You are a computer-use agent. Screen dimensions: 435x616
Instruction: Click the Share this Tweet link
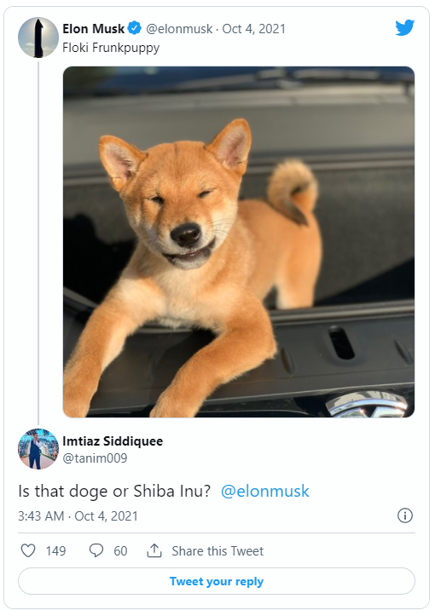[217, 550]
